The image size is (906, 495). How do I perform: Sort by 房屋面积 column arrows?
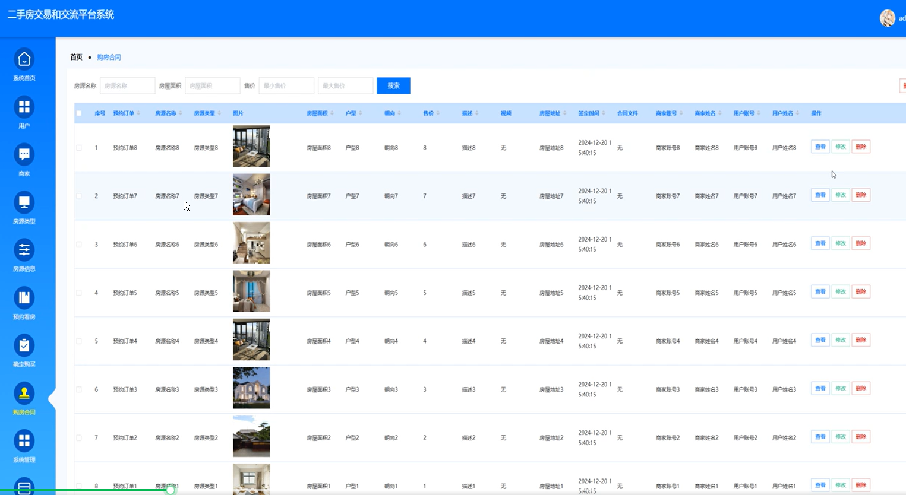pyautogui.click(x=332, y=113)
